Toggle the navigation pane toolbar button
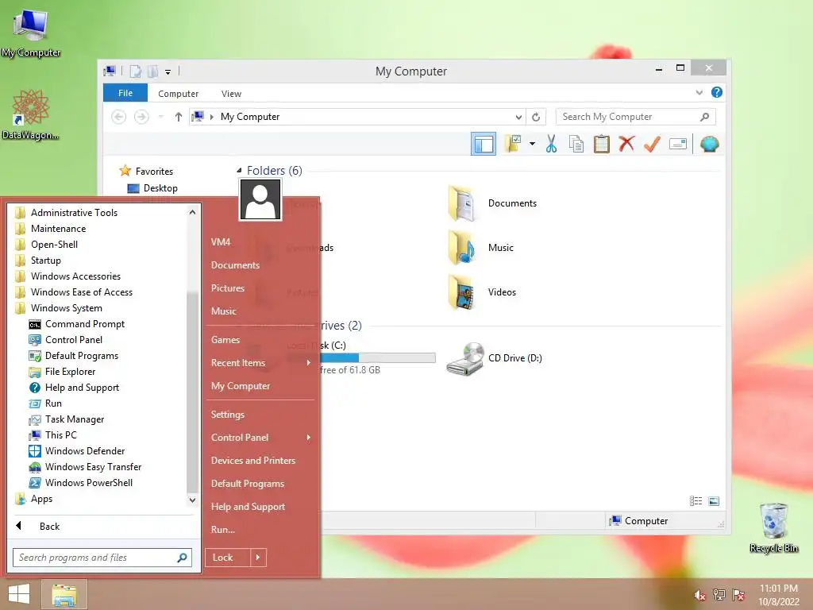Screen dimensions: 813x610 484,144
